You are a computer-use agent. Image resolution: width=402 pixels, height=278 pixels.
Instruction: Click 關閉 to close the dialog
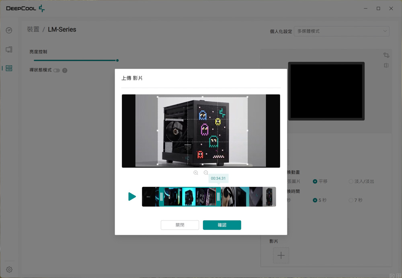180,225
